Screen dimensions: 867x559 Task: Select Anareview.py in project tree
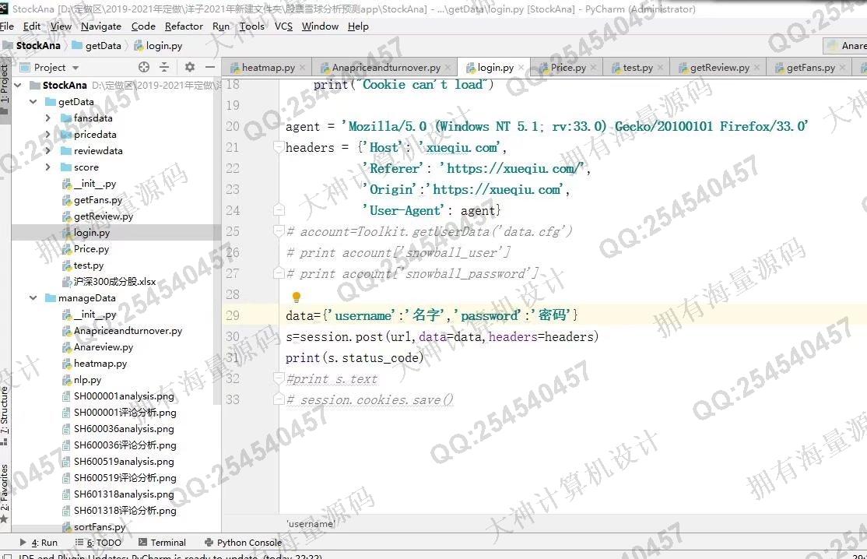pos(104,347)
